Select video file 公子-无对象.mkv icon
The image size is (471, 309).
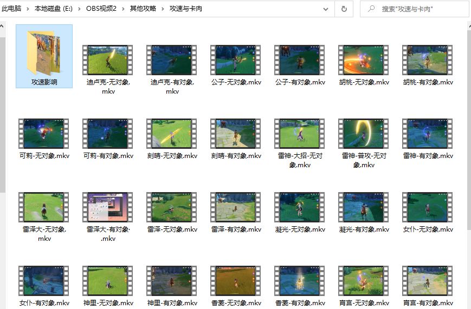point(235,60)
